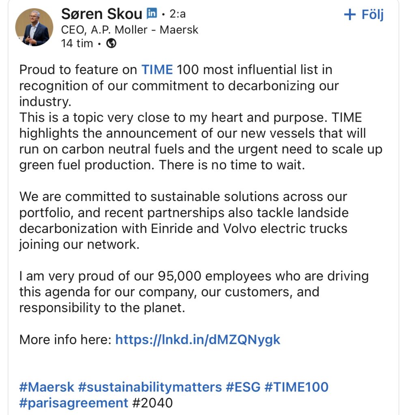Click the 14 tim timestamp
The width and height of the screenshot is (407, 415).
point(77,43)
